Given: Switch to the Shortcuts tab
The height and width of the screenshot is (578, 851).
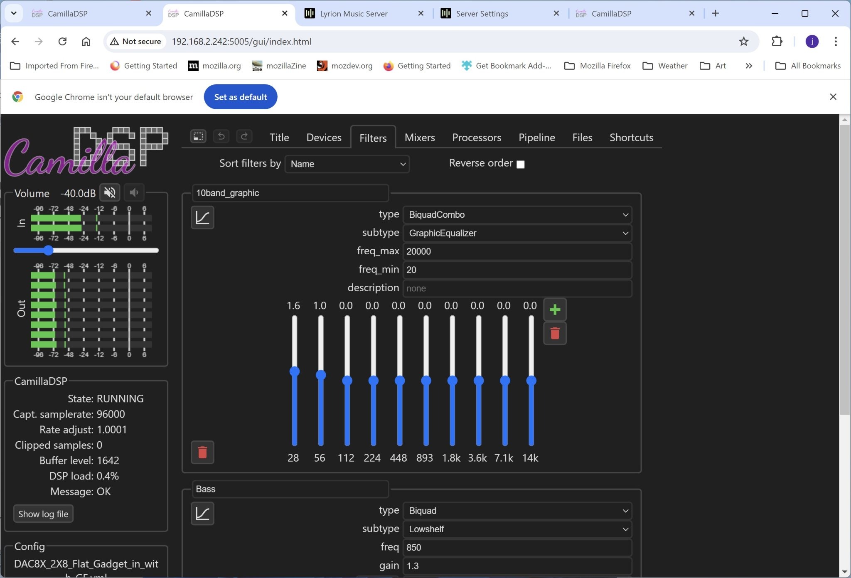Looking at the screenshot, I should point(631,138).
